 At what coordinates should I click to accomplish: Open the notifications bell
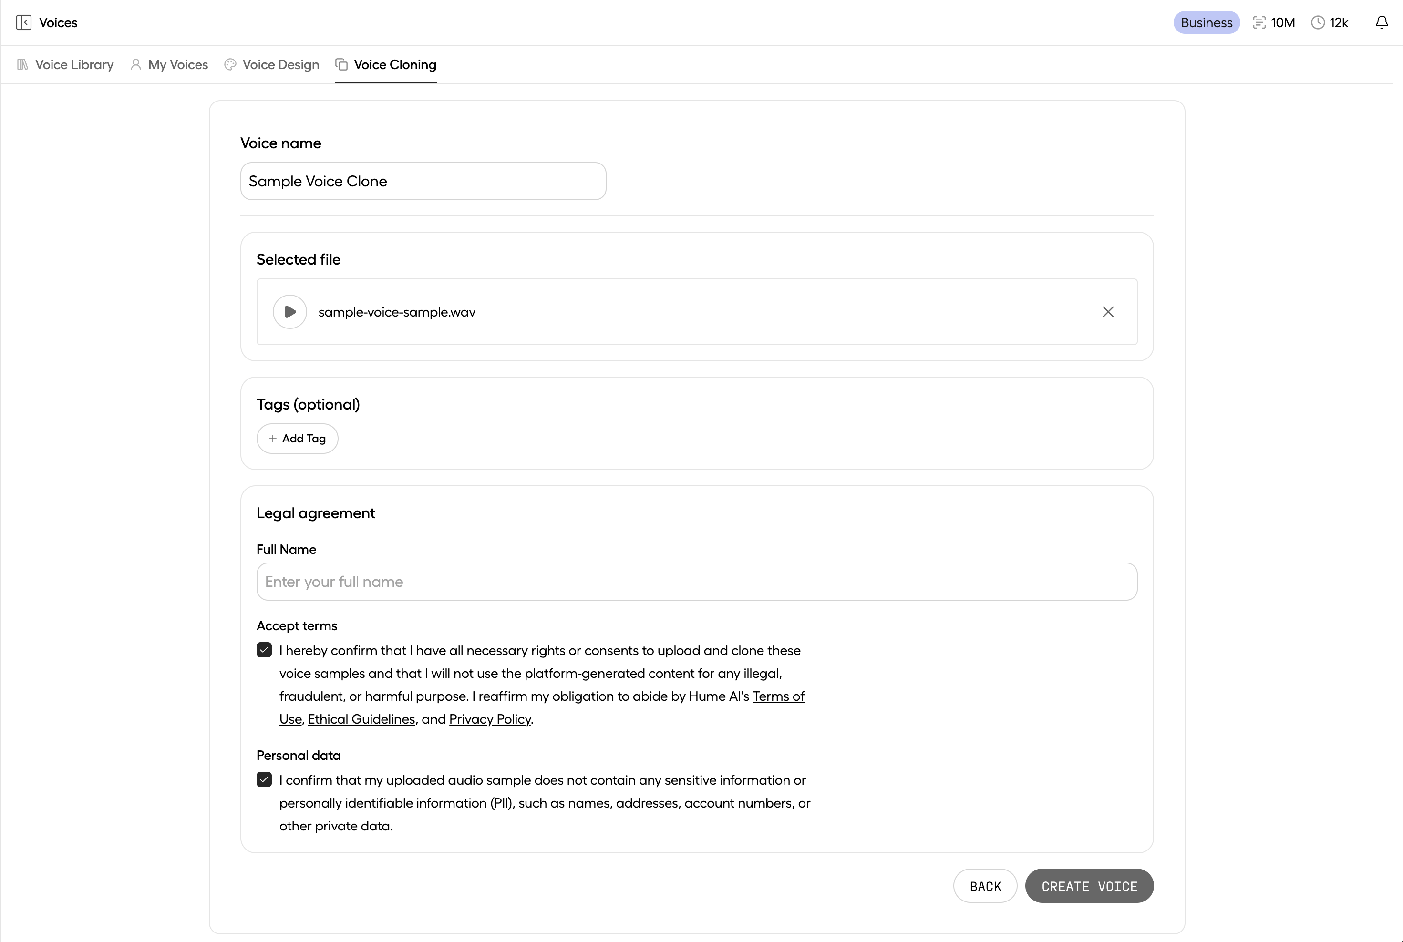coord(1382,23)
